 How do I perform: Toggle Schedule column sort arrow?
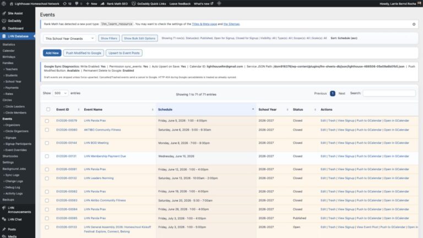[x=253, y=109]
